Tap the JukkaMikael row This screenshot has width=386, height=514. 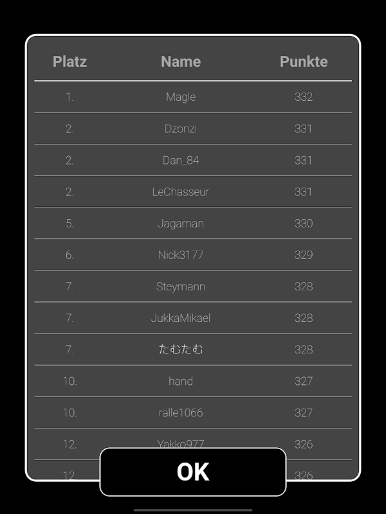coord(181,317)
